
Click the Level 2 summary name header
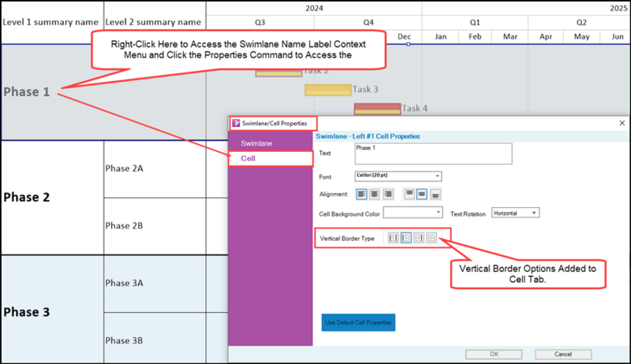pos(153,22)
